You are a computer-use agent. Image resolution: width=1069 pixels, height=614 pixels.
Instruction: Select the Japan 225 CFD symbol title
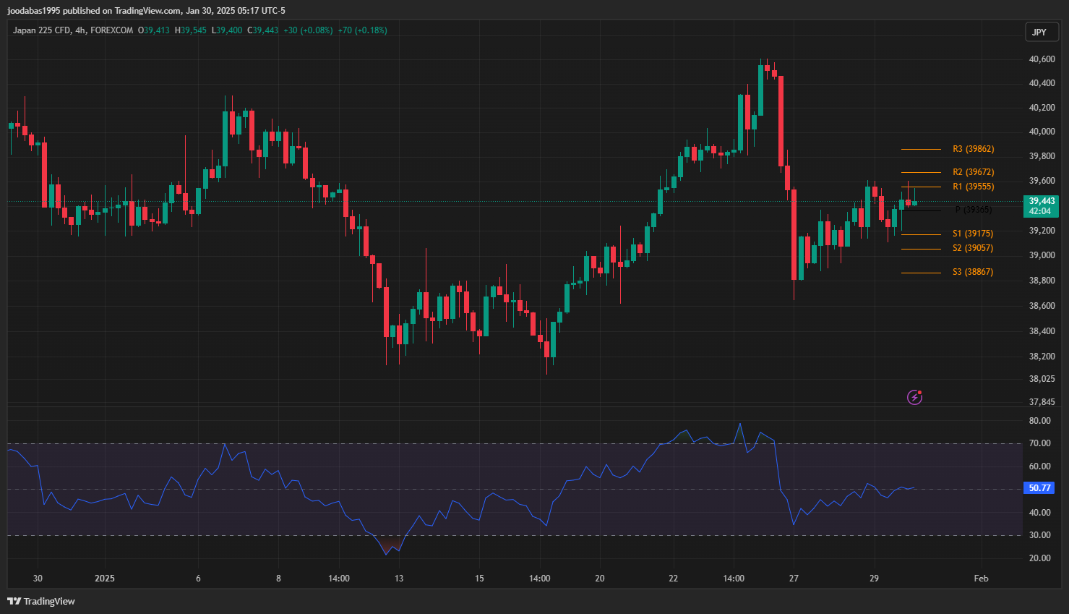click(x=42, y=30)
